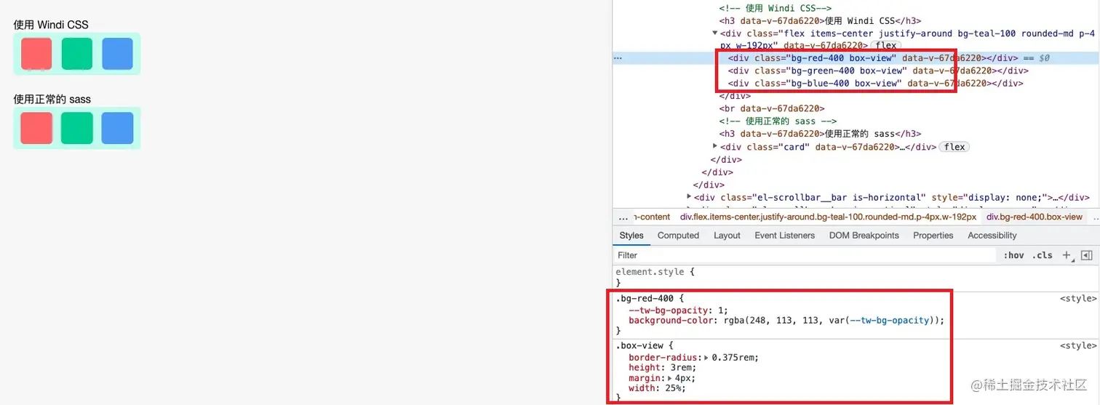Click the red box under 使用 Windi CSS

(x=36, y=54)
